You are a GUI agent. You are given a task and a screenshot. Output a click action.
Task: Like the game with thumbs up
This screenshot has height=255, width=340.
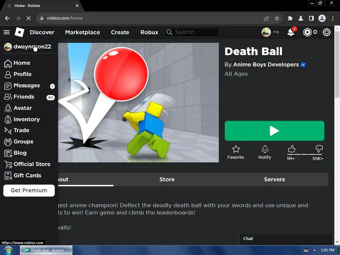coord(292,149)
